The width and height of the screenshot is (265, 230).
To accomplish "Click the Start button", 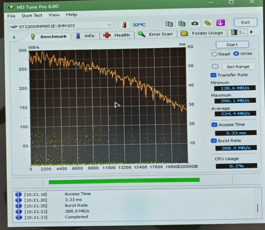I will pos(232,45).
